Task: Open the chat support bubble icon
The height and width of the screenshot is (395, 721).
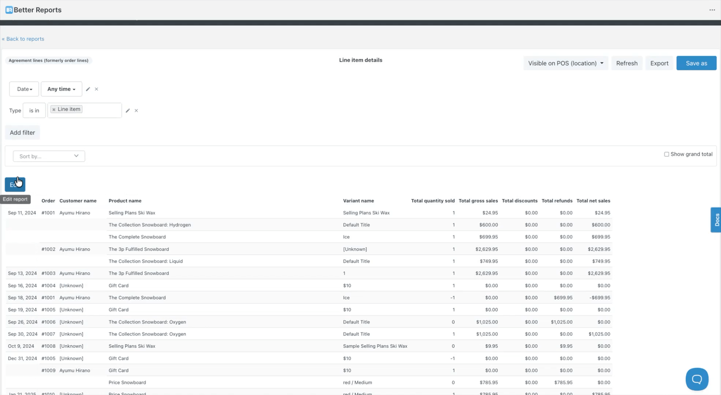Action: point(696,379)
